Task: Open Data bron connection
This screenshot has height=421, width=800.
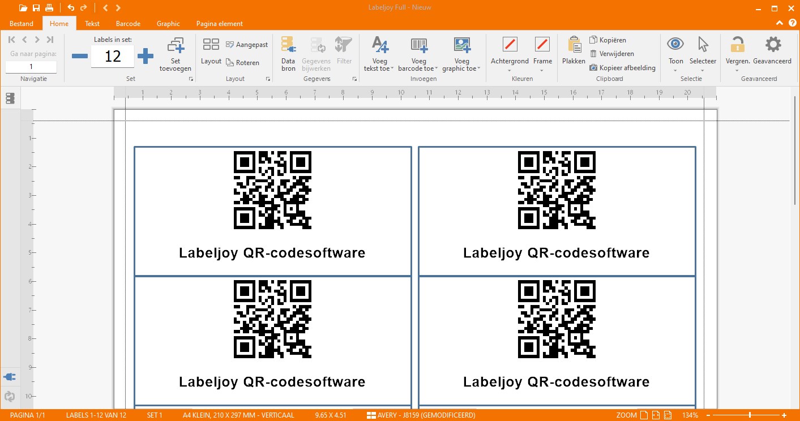Action: [288, 54]
